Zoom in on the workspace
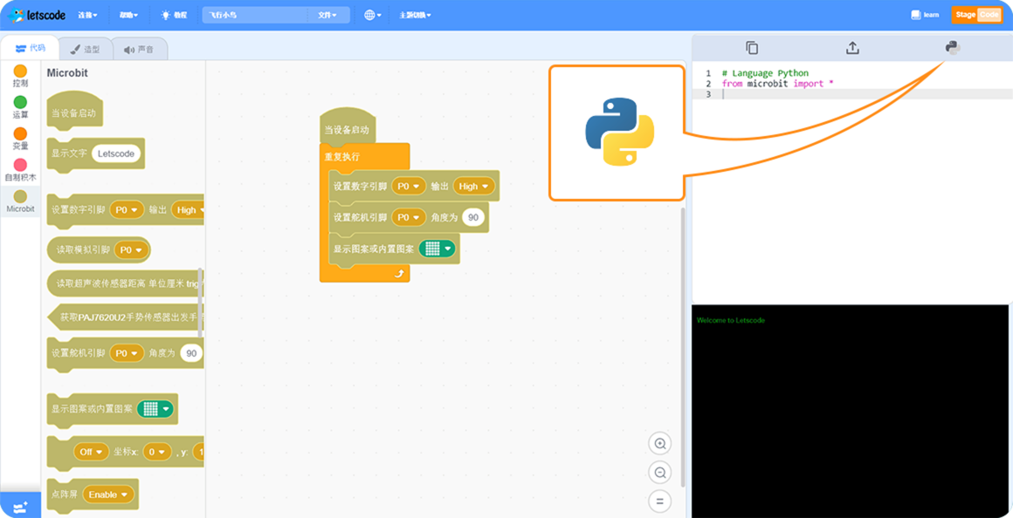Viewport: 1013px width, 518px height. click(x=659, y=444)
